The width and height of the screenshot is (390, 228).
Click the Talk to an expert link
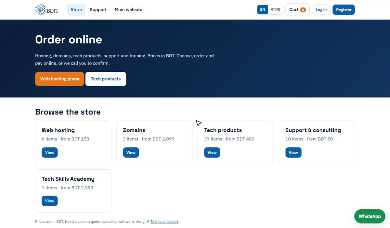coord(164,222)
